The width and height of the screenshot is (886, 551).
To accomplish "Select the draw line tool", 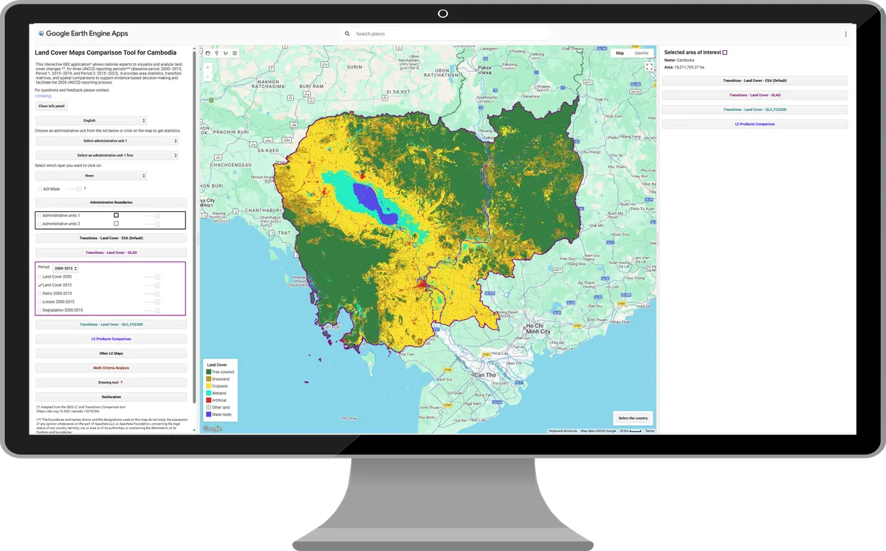I will tap(226, 53).
